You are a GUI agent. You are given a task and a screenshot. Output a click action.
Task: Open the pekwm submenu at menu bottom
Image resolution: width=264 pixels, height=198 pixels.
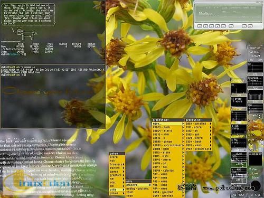point(117,193)
